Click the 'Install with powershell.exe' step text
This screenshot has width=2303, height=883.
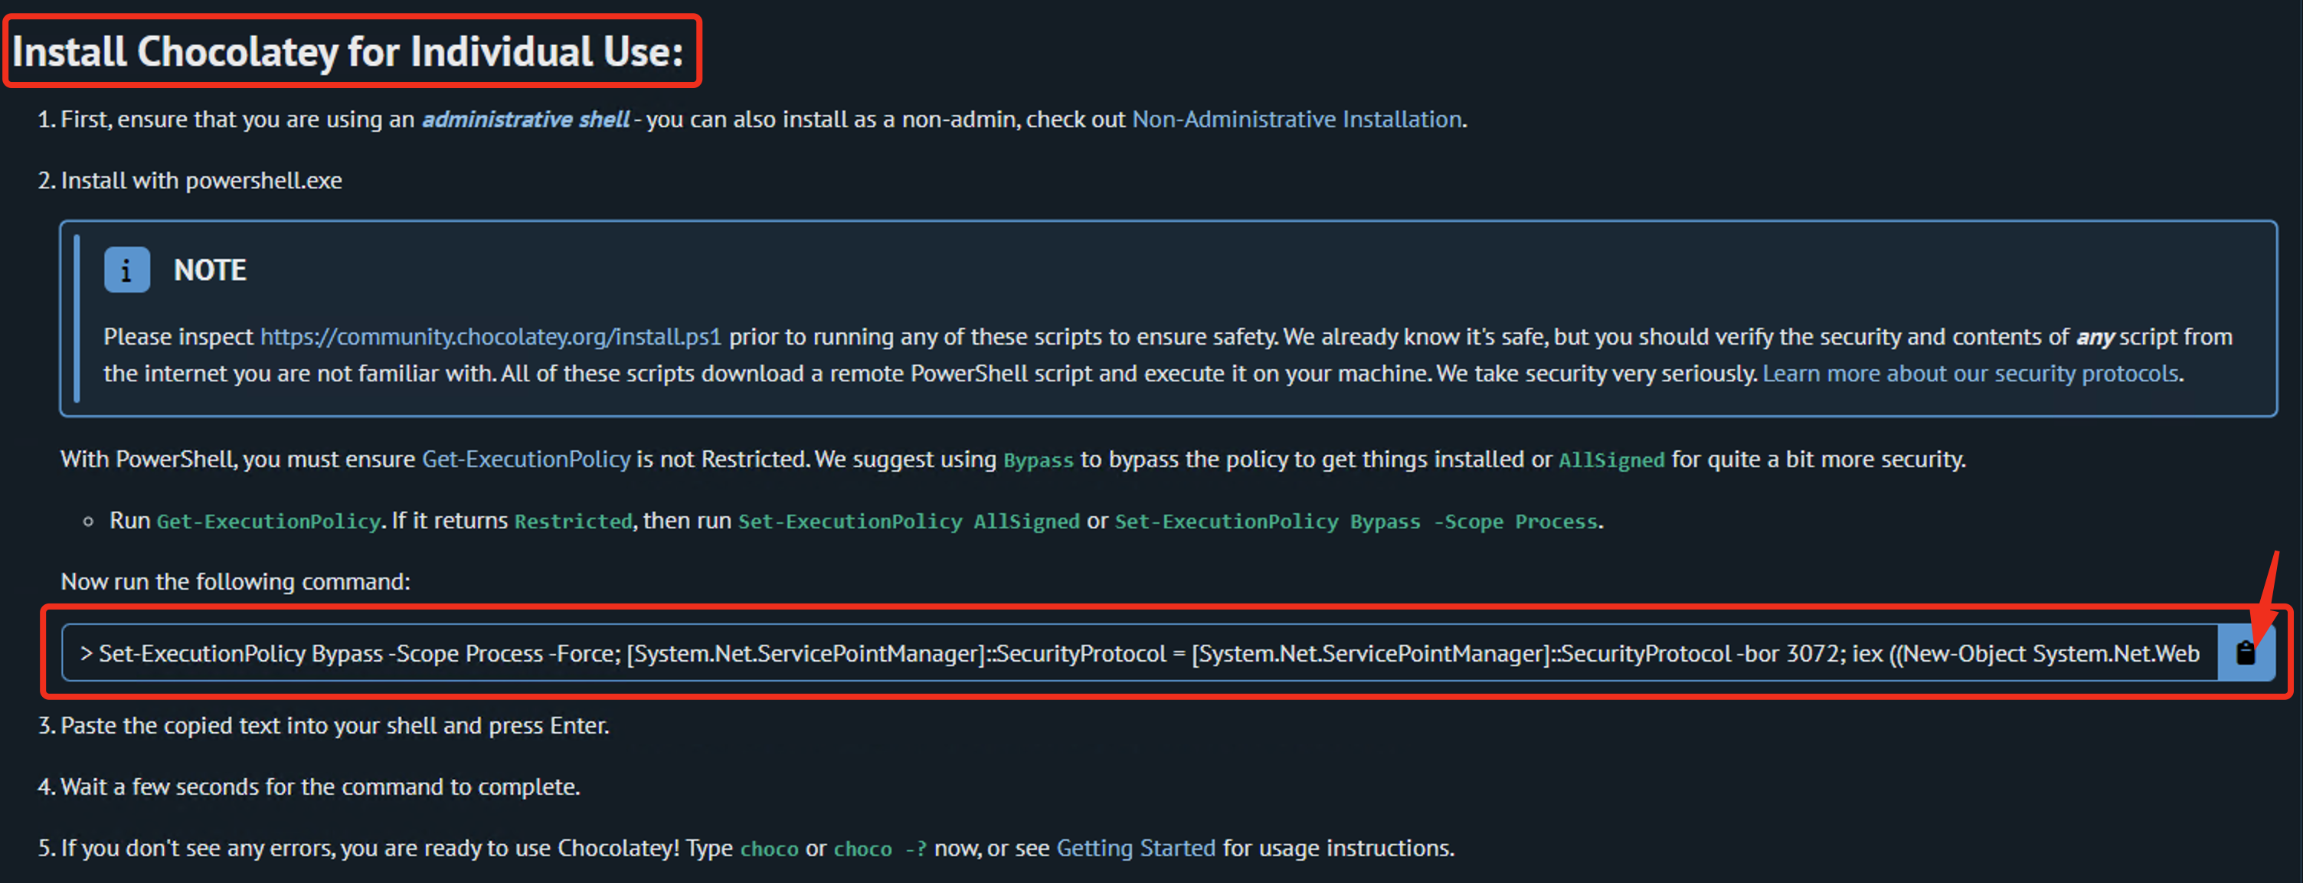[201, 181]
